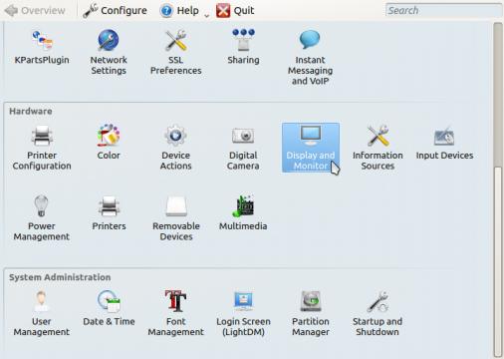Open Date & Time settings

tap(109, 308)
